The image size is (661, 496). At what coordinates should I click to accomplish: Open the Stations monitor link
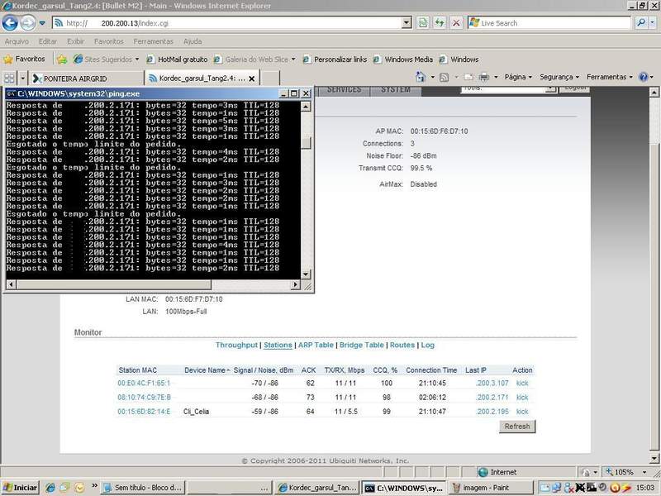(278, 345)
